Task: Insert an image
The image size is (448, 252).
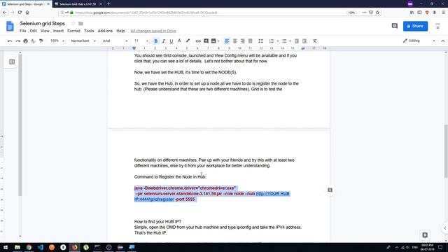Action: pyautogui.click(x=213, y=41)
